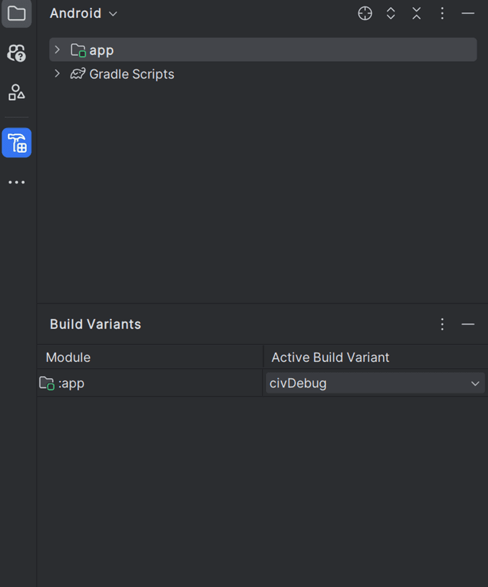488x587 pixels.
Task: Hide the Project panel with the minus icon
Action: point(468,13)
